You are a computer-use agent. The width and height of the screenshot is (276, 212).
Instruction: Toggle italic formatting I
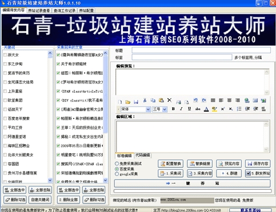click(181, 109)
